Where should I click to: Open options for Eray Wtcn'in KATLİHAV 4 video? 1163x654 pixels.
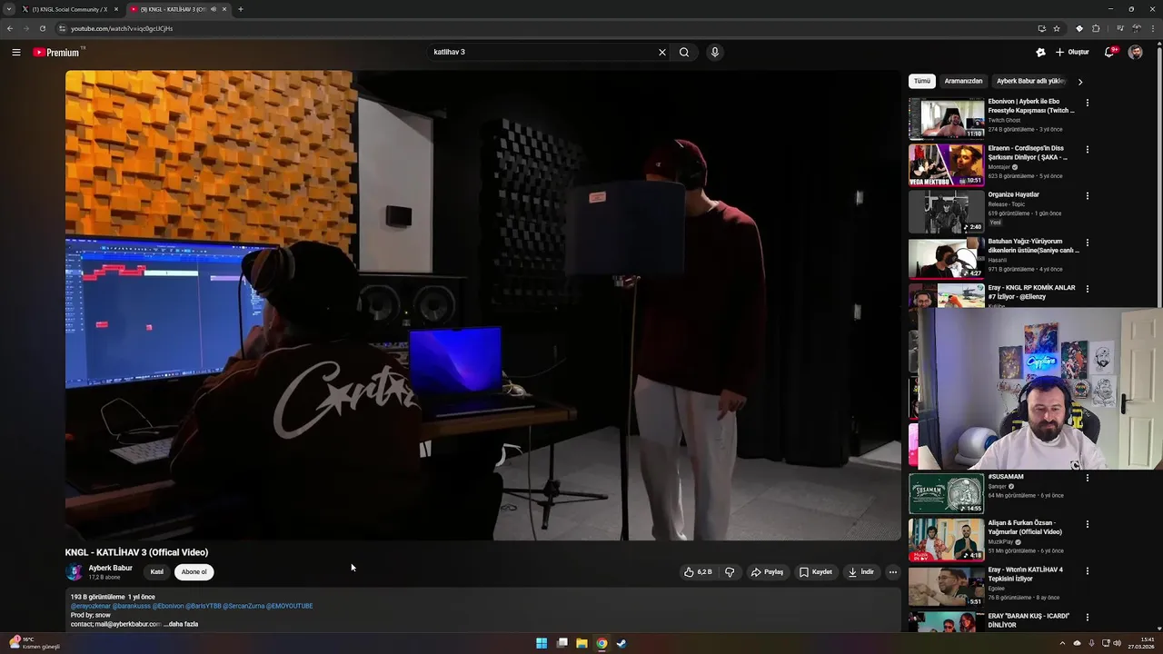coord(1088,571)
